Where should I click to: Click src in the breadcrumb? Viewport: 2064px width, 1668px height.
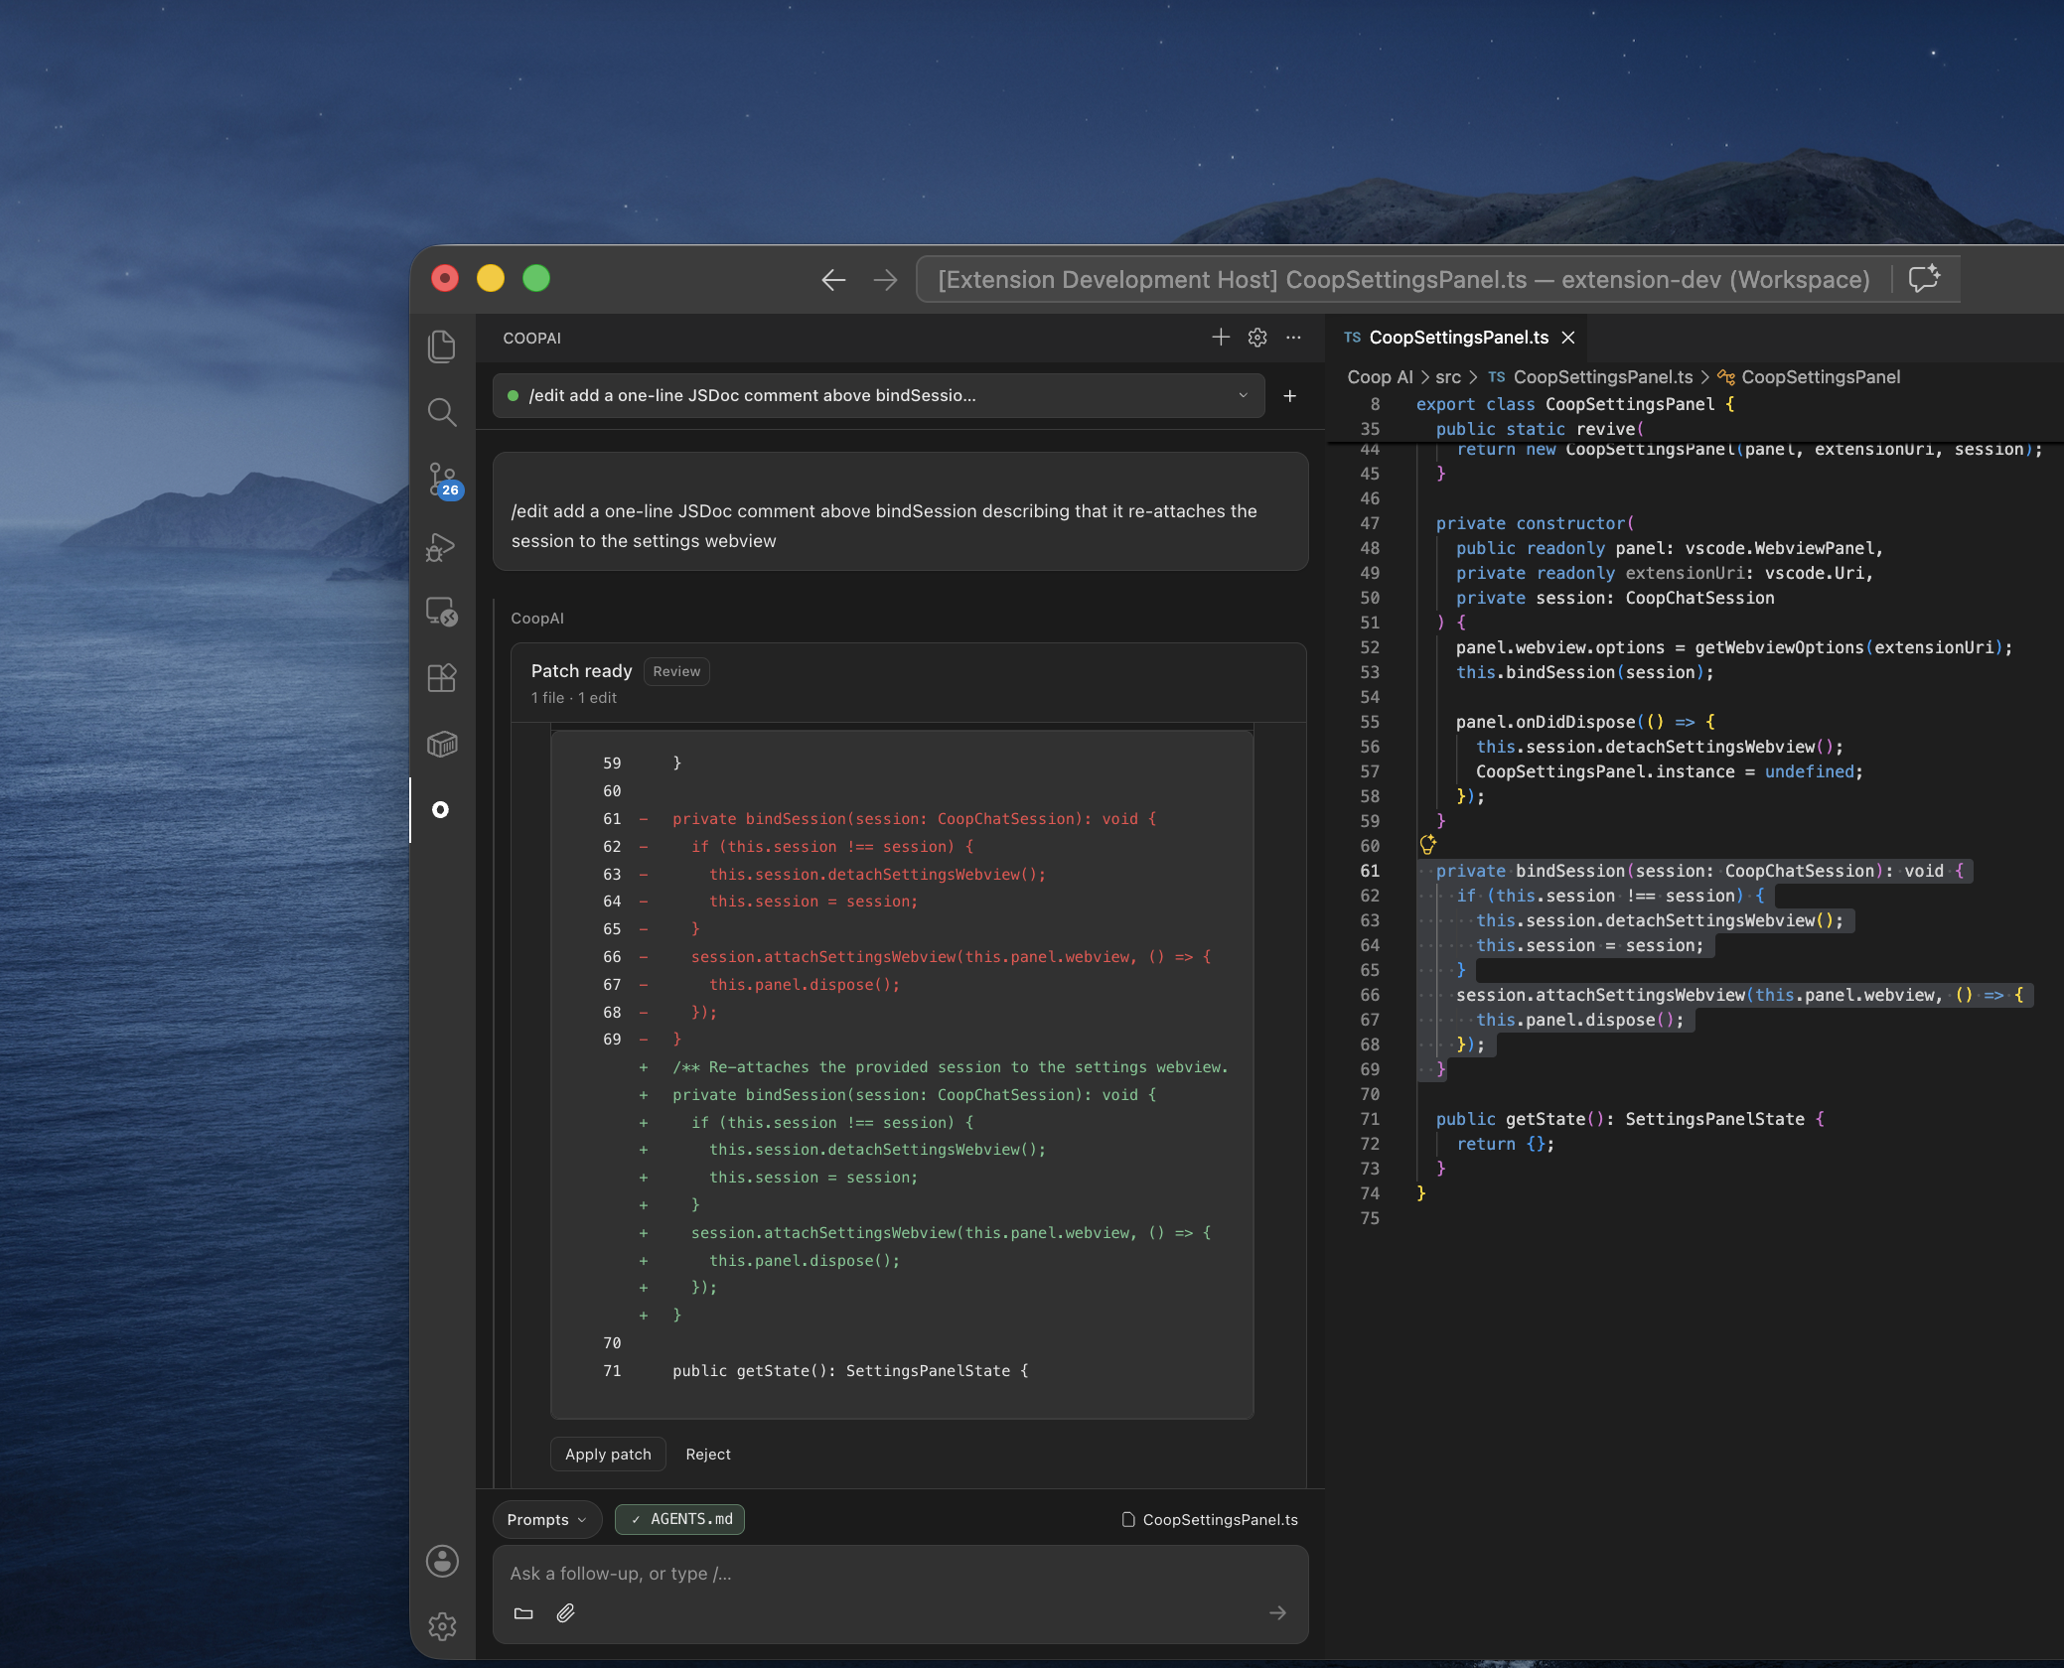tap(1448, 377)
